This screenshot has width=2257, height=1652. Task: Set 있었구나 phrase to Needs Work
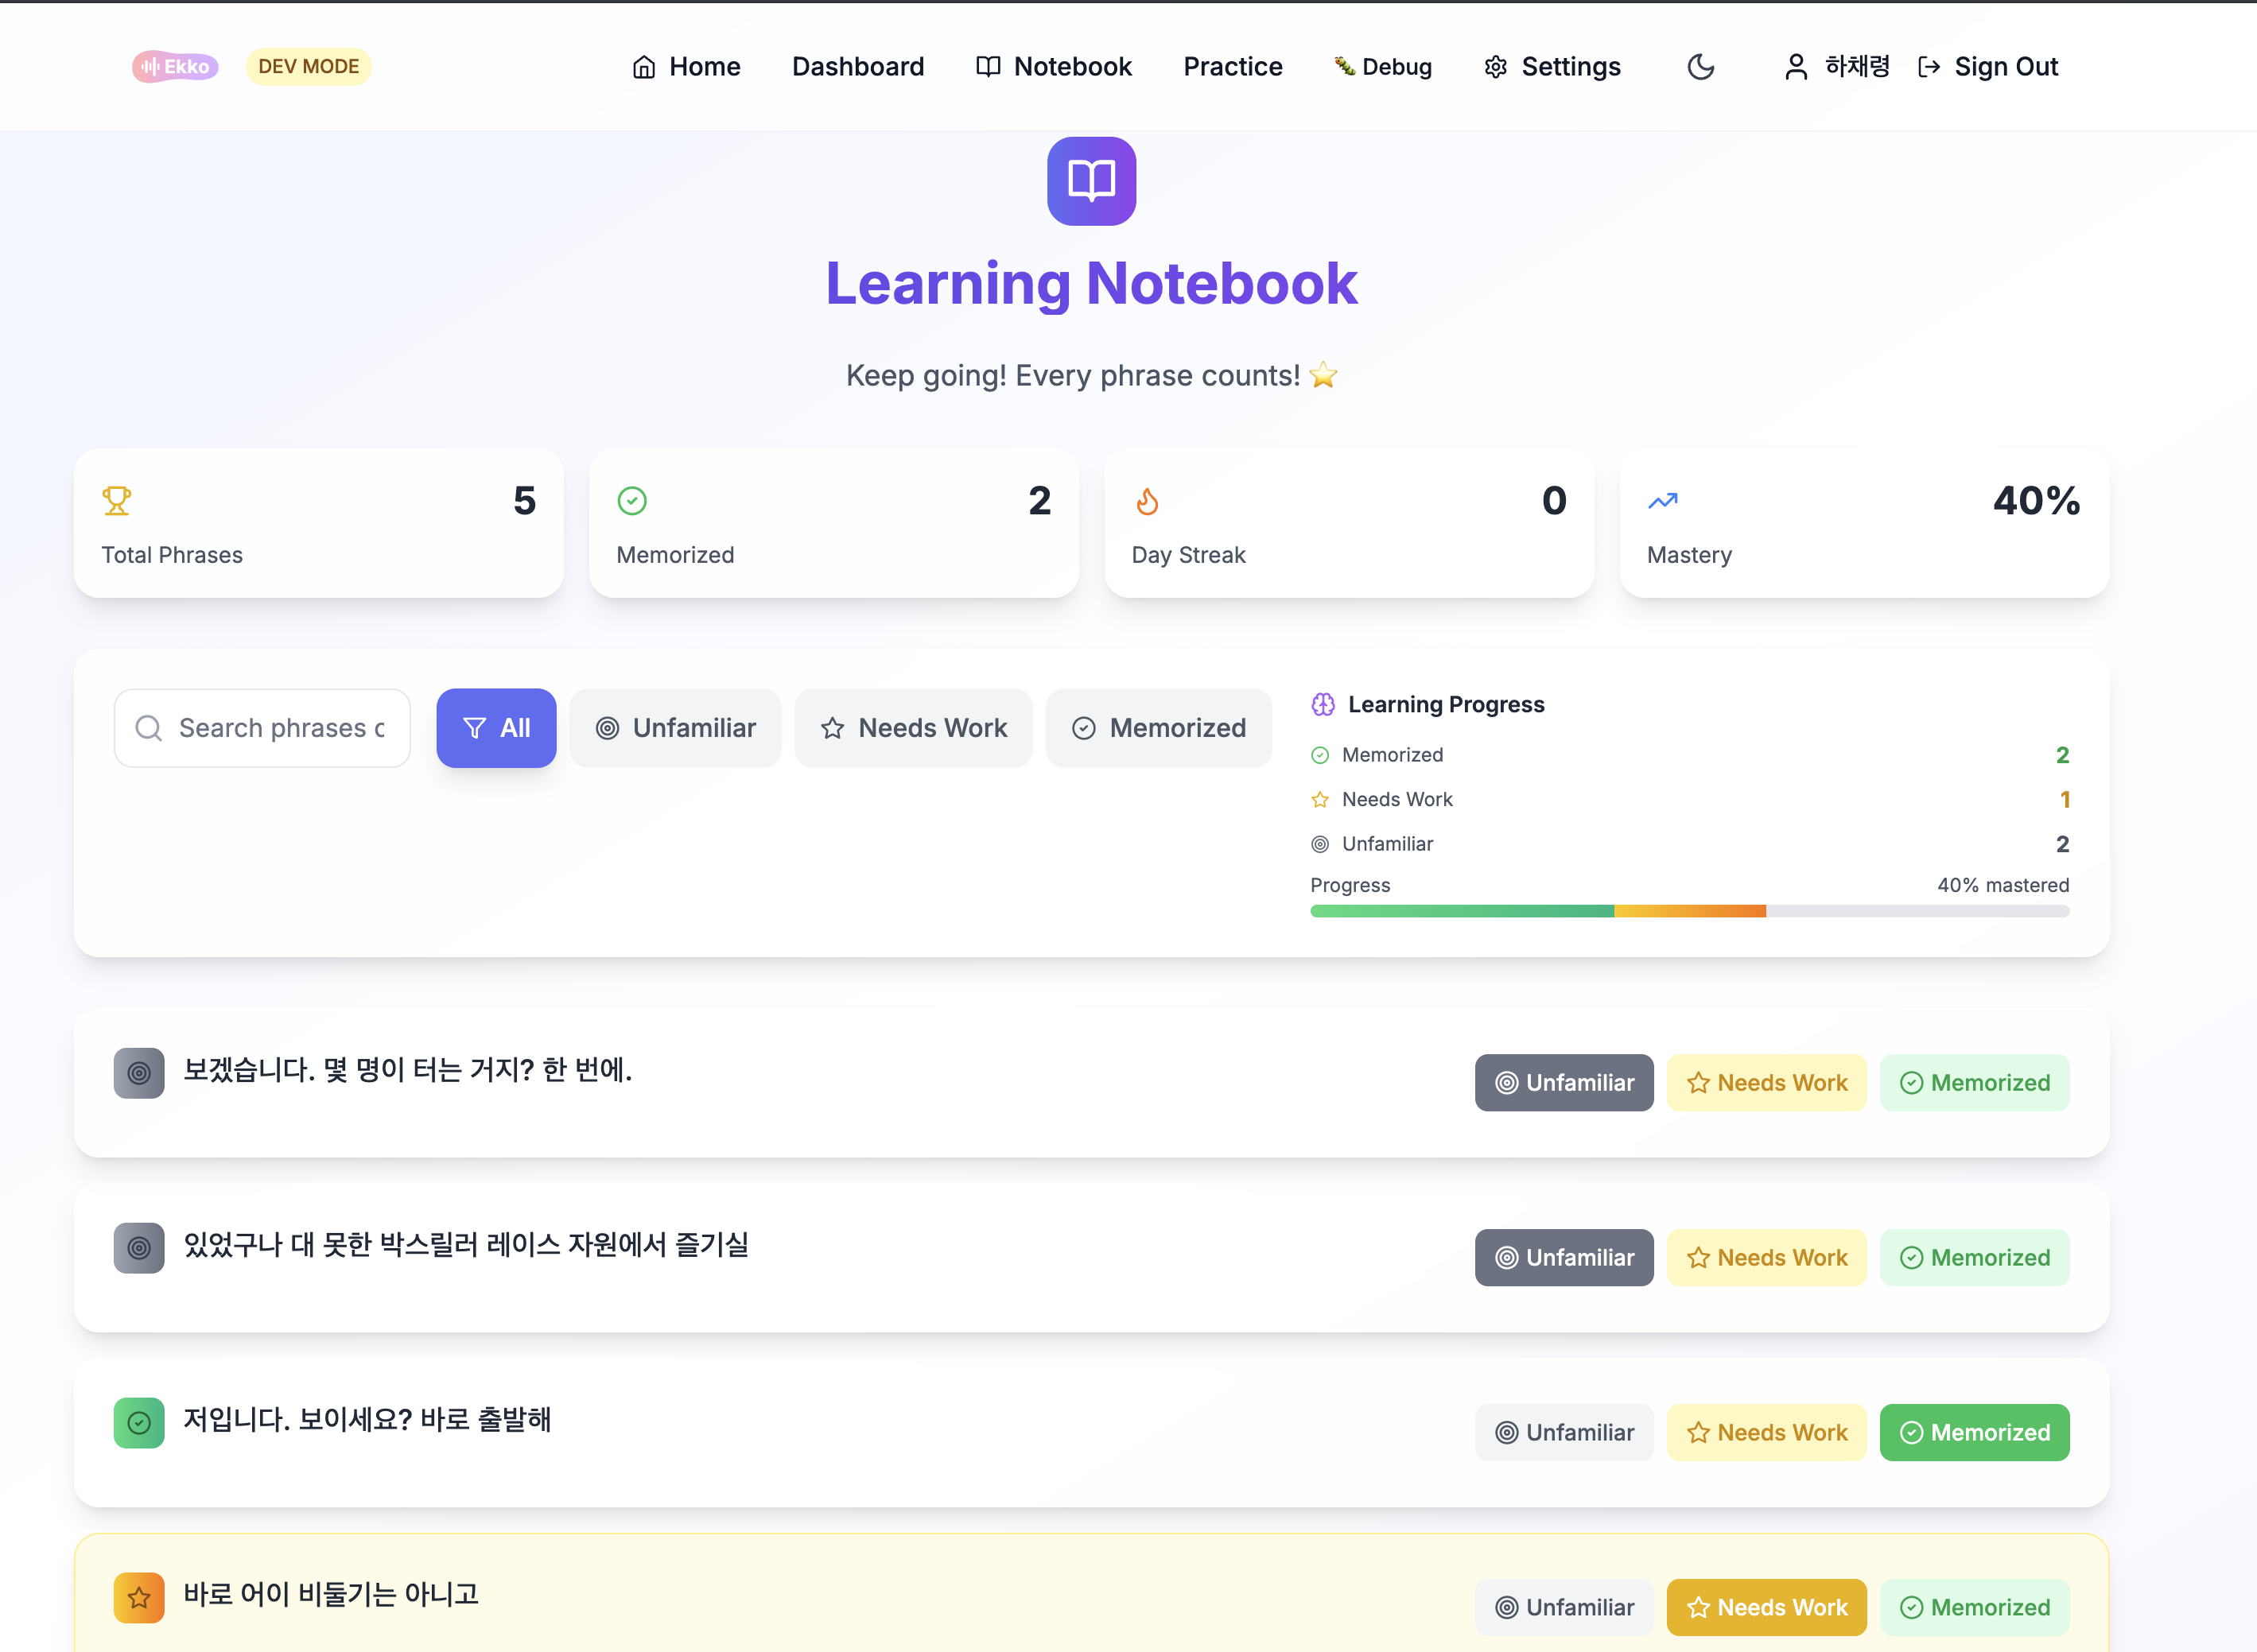(1766, 1258)
